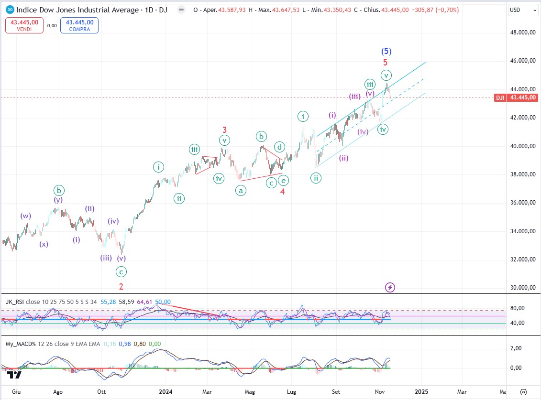Click the Ott time axis label
The image size is (541, 400).
click(101, 392)
